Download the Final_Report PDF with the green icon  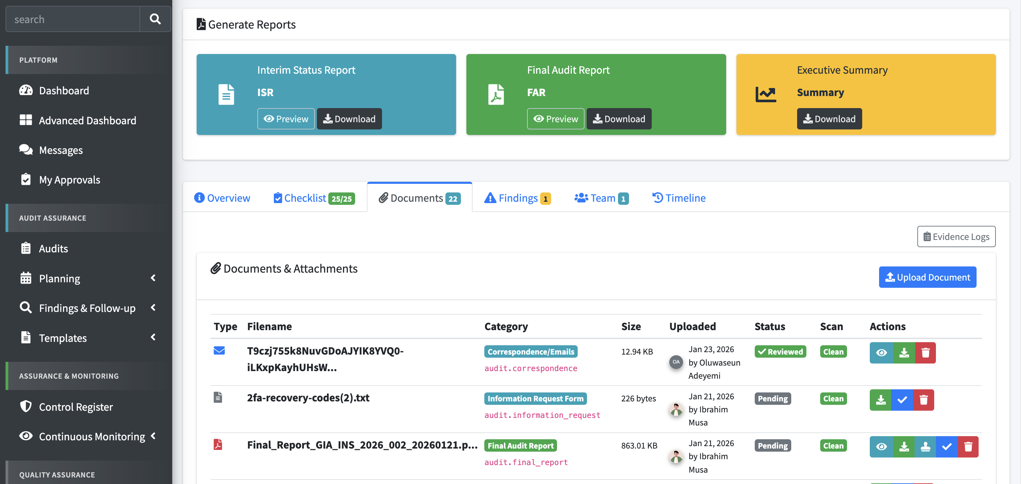coord(904,446)
